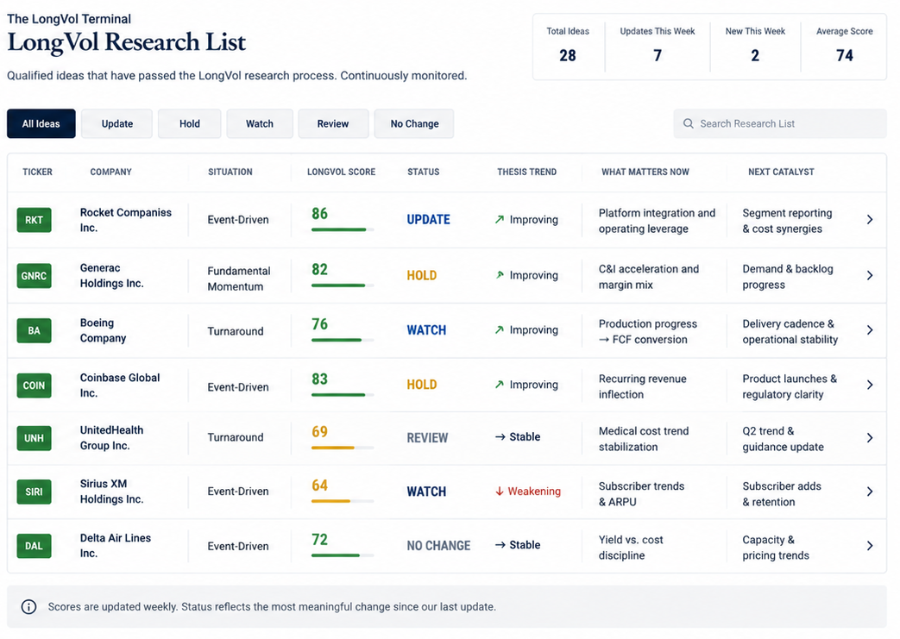Screen dimensions: 900x639
Task: Expand the Delta Air Lines row chevron
Action: [x=870, y=546]
